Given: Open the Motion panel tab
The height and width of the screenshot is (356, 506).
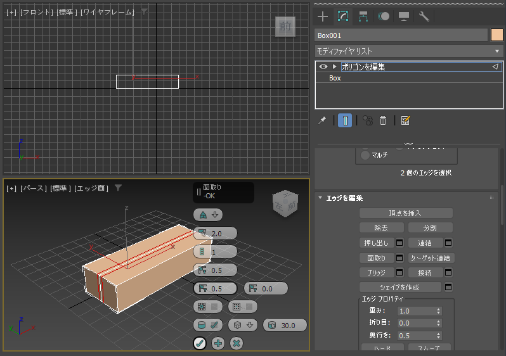Looking at the screenshot, I should 384,16.
